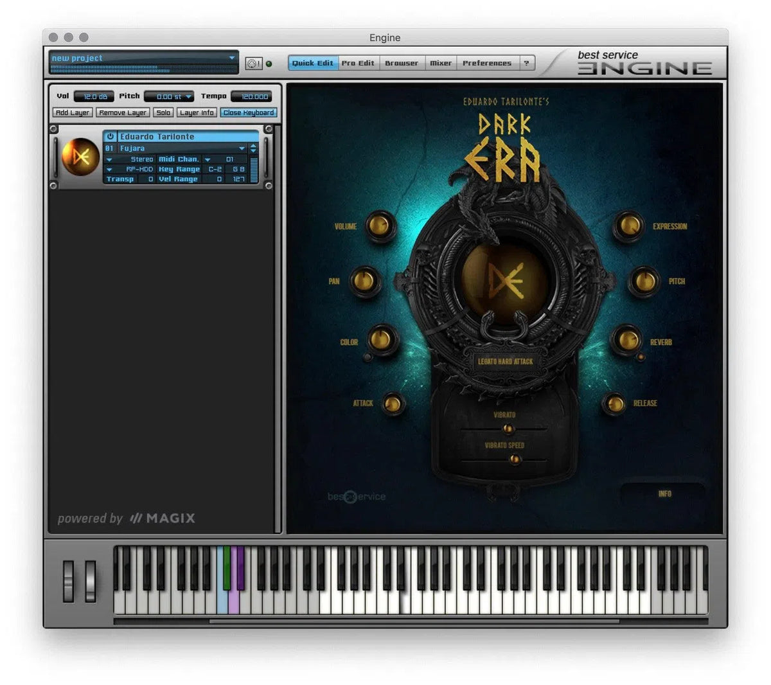Click the Release knob

click(x=615, y=404)
